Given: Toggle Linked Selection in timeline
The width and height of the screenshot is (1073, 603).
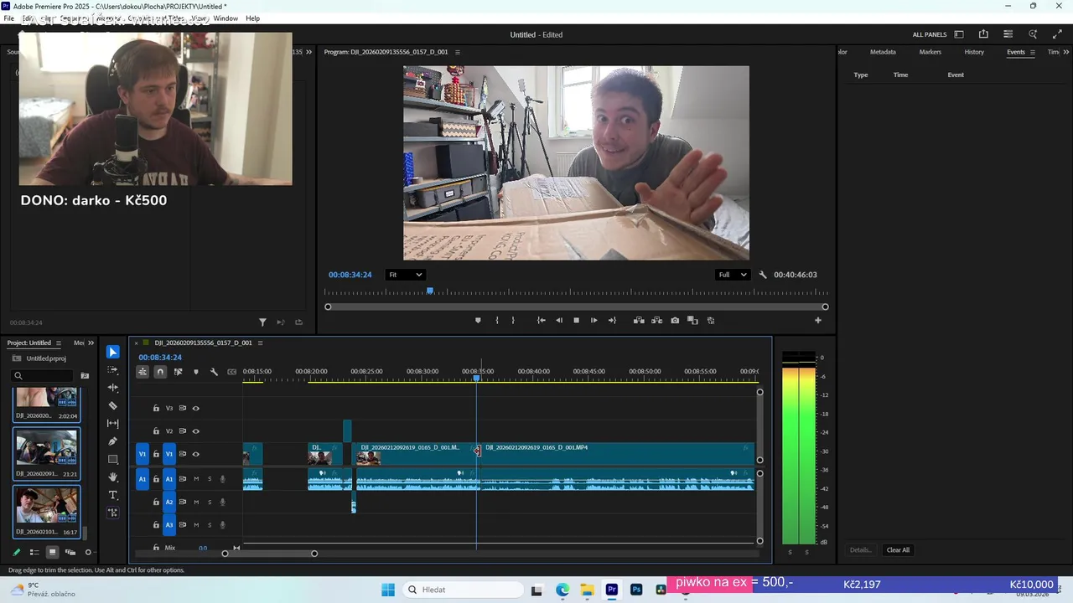Looking at the screenshot, I should (x=178, y=372).
